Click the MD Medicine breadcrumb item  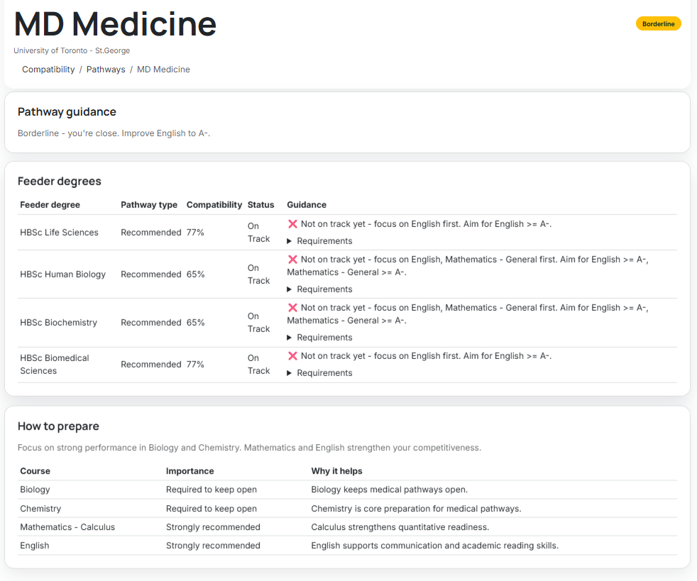point(163,70)
